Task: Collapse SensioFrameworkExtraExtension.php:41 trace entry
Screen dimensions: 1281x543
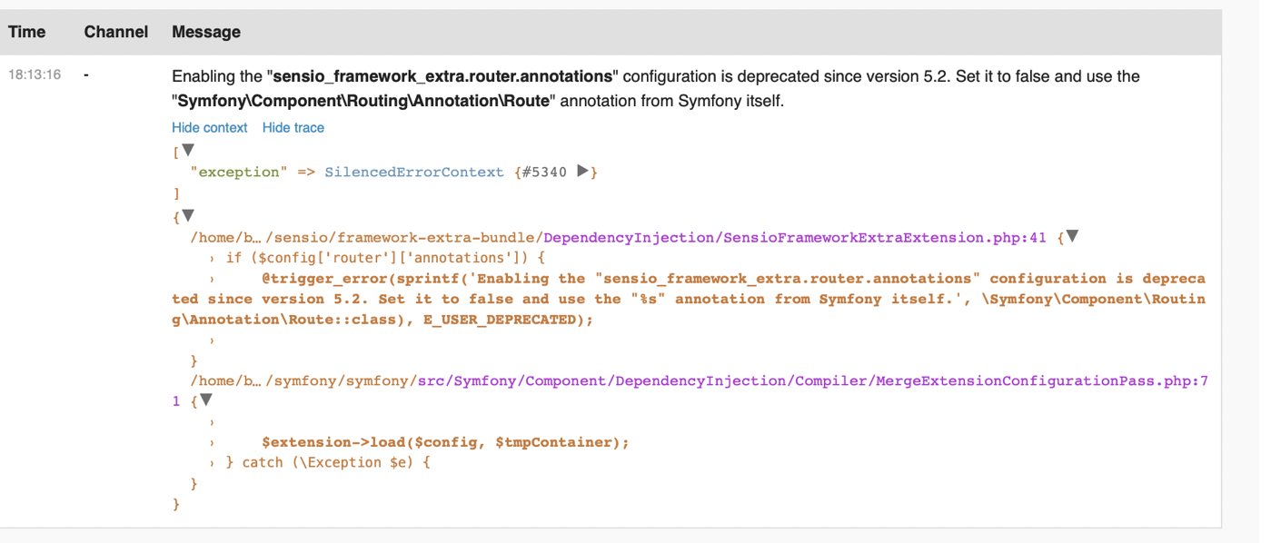Action: [1072, 236]
